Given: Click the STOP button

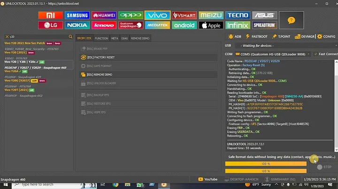Looking at the screenshot, I should 324,167.
